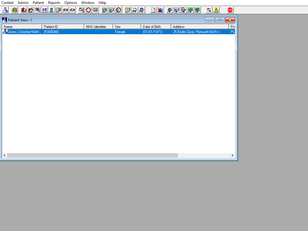Click the red book with pen icon
The image size is (308, 231).
[31, 10]
